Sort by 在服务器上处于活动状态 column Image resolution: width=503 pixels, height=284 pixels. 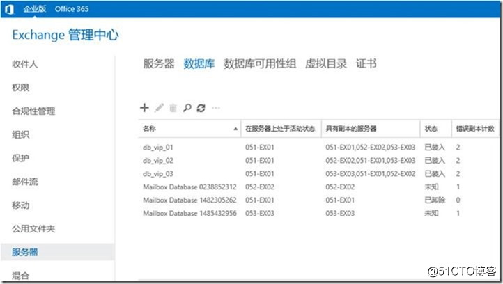click(x=280, y=129)
